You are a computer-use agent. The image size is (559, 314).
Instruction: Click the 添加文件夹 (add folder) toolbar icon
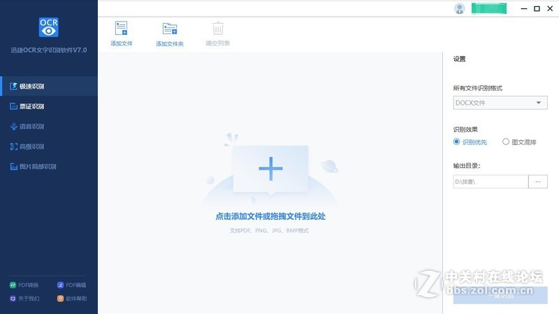[x=170, y=29]
